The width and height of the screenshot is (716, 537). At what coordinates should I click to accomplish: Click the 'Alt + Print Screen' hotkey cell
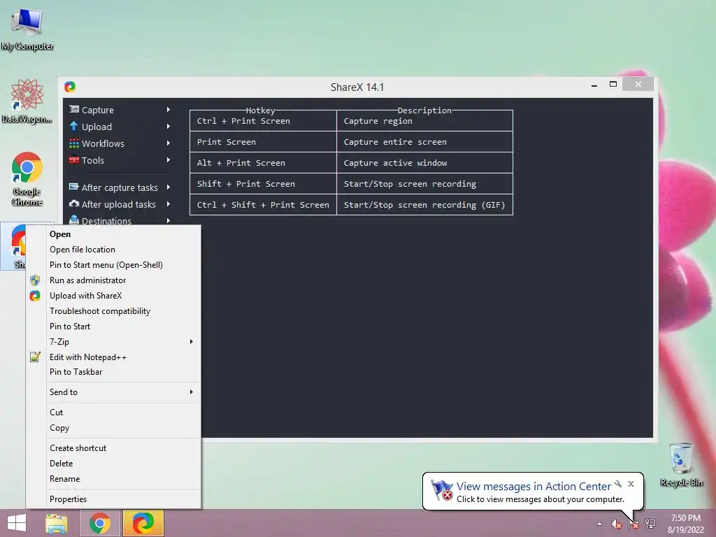click(263, 163)
